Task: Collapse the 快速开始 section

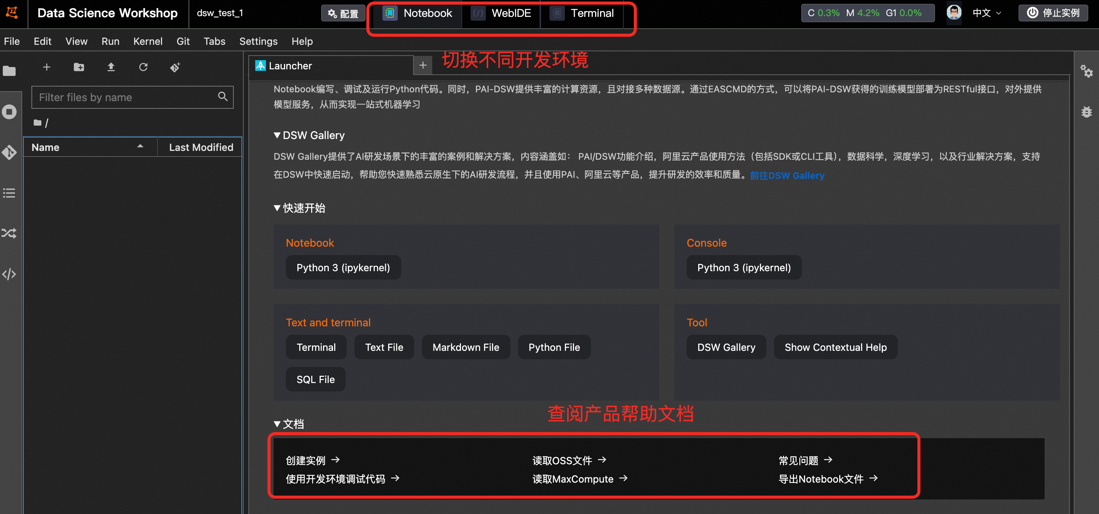Action: [276, 208]
